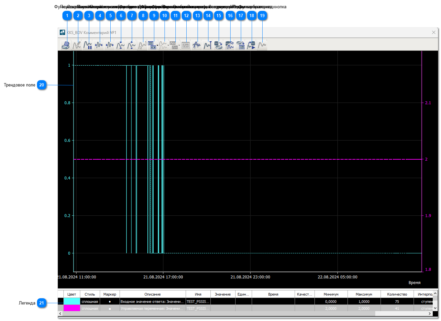Click the Время column header in legend
Image resolution: width=441 pixels, height=321 pixels.
click(x=273, y=294)
